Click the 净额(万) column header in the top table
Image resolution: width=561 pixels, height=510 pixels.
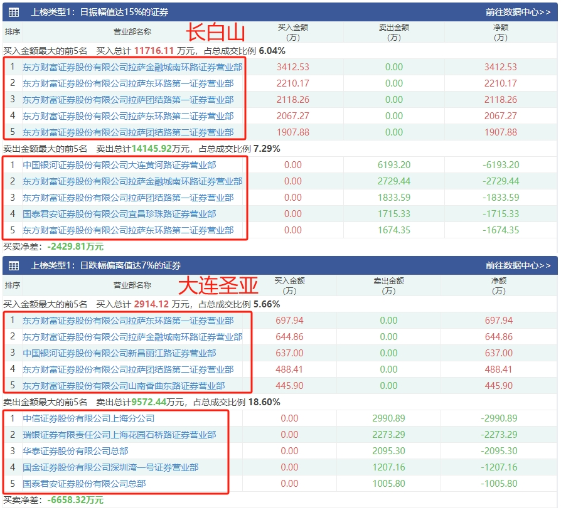(x=501, y=32)
